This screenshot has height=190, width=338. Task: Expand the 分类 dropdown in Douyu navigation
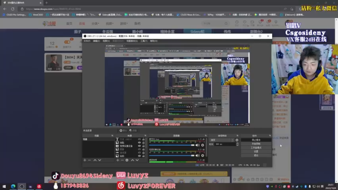(x=95, y=24)
